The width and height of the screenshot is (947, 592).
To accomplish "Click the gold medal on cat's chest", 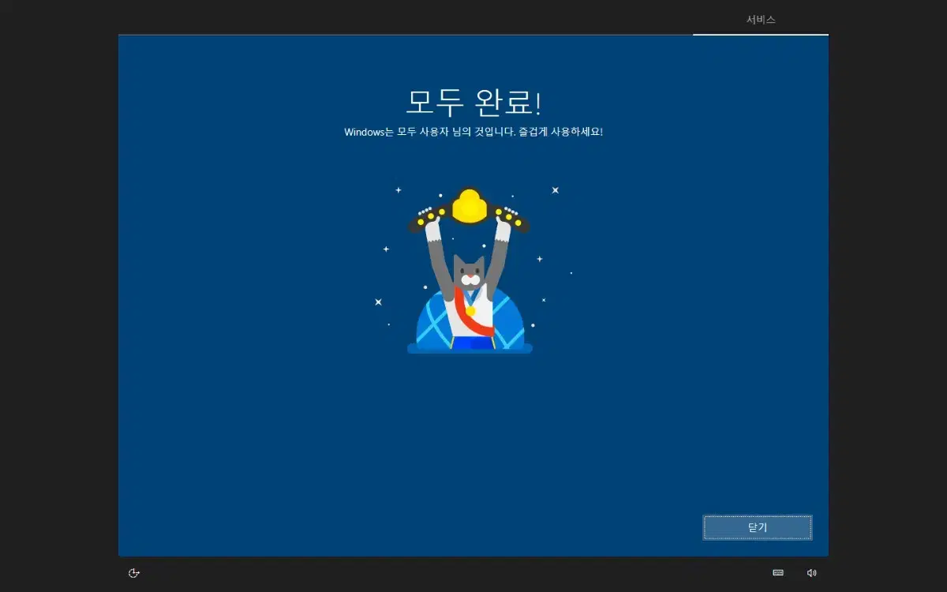I will [x=471, y=310].
